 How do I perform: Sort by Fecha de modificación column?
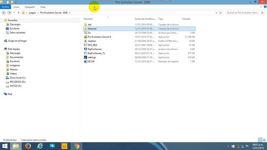pos(145,19)
